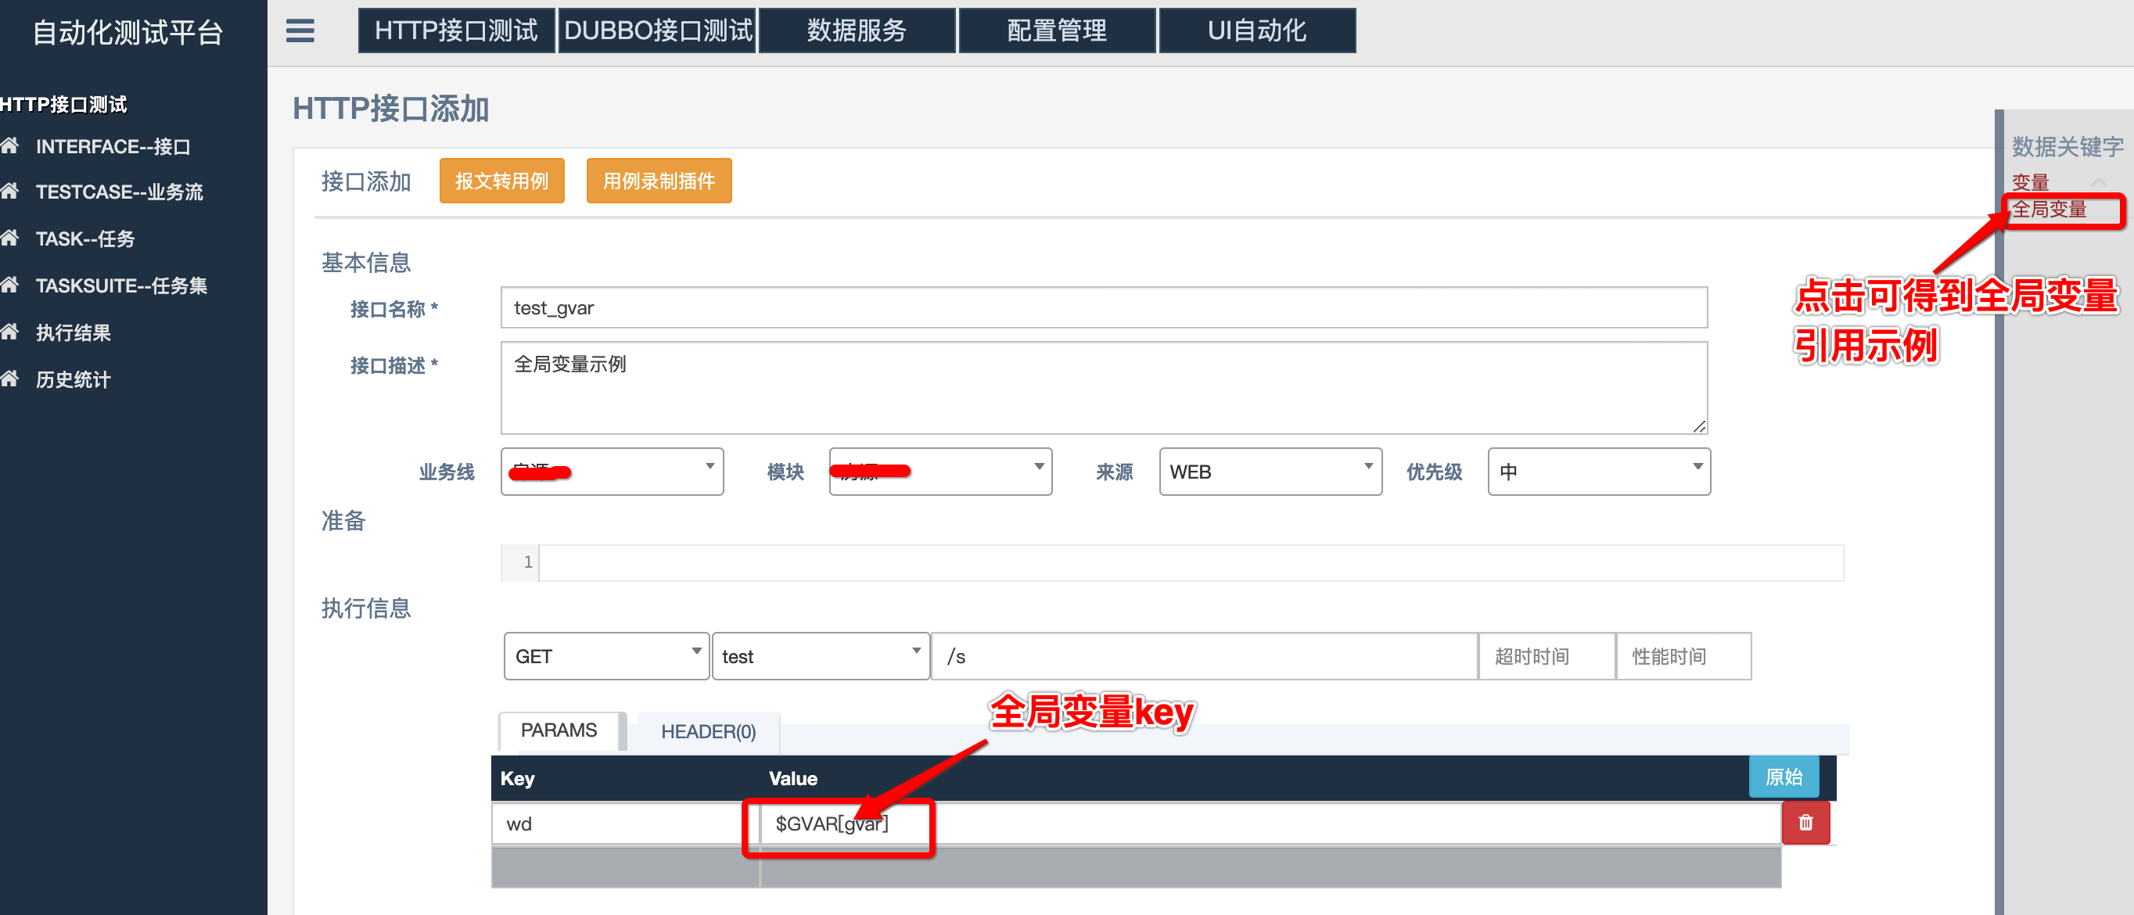Viewport: 2134px width, 915px height.
Task: Open the 优先级 dropdown showing 中
Action: pos(1599,471)
